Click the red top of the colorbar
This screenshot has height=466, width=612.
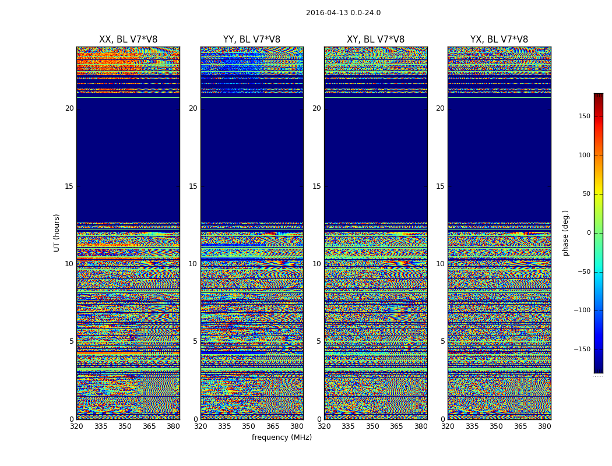[599, 96]
